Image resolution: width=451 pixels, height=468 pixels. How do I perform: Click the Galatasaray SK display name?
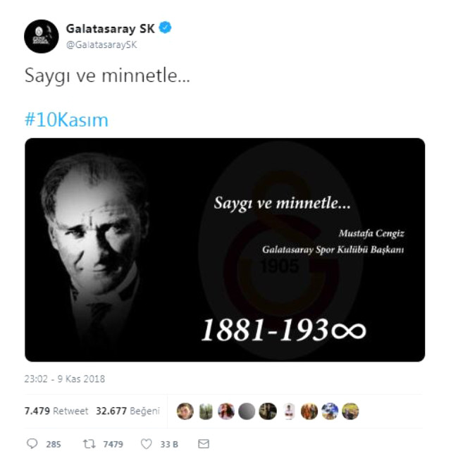[110, 29]
